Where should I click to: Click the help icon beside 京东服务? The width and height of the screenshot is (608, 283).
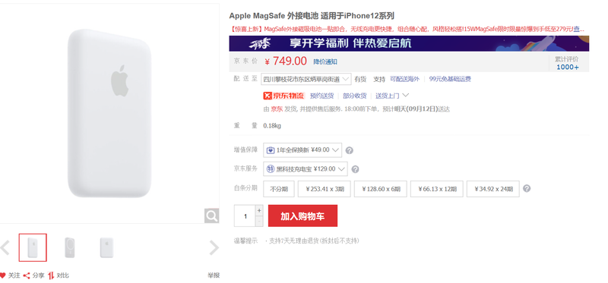[x=355, y=169]
